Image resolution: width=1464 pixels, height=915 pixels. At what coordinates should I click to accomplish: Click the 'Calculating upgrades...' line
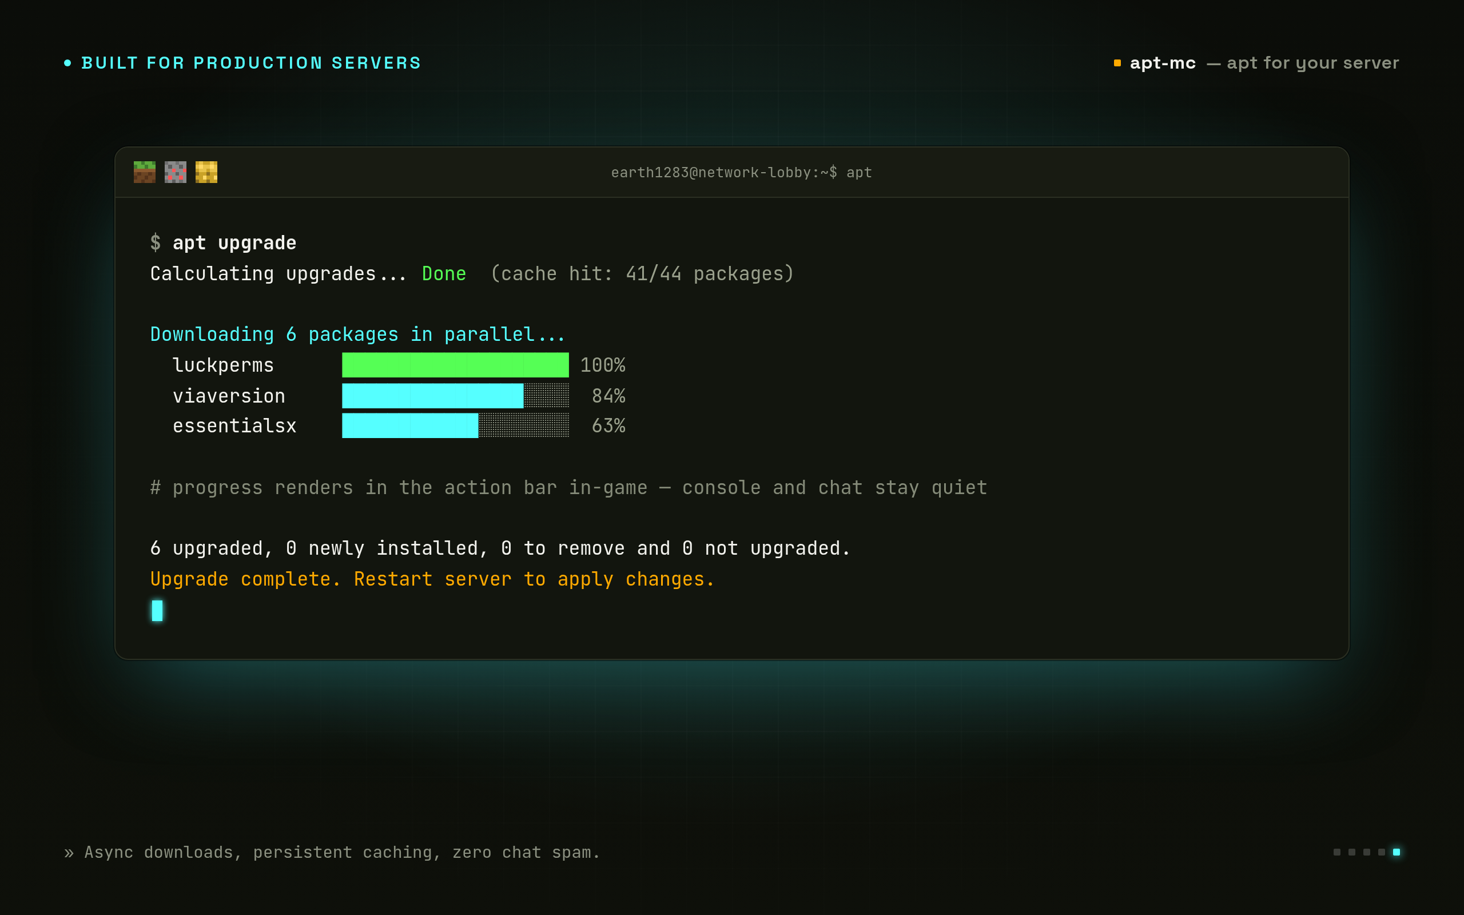pos(279,273)
